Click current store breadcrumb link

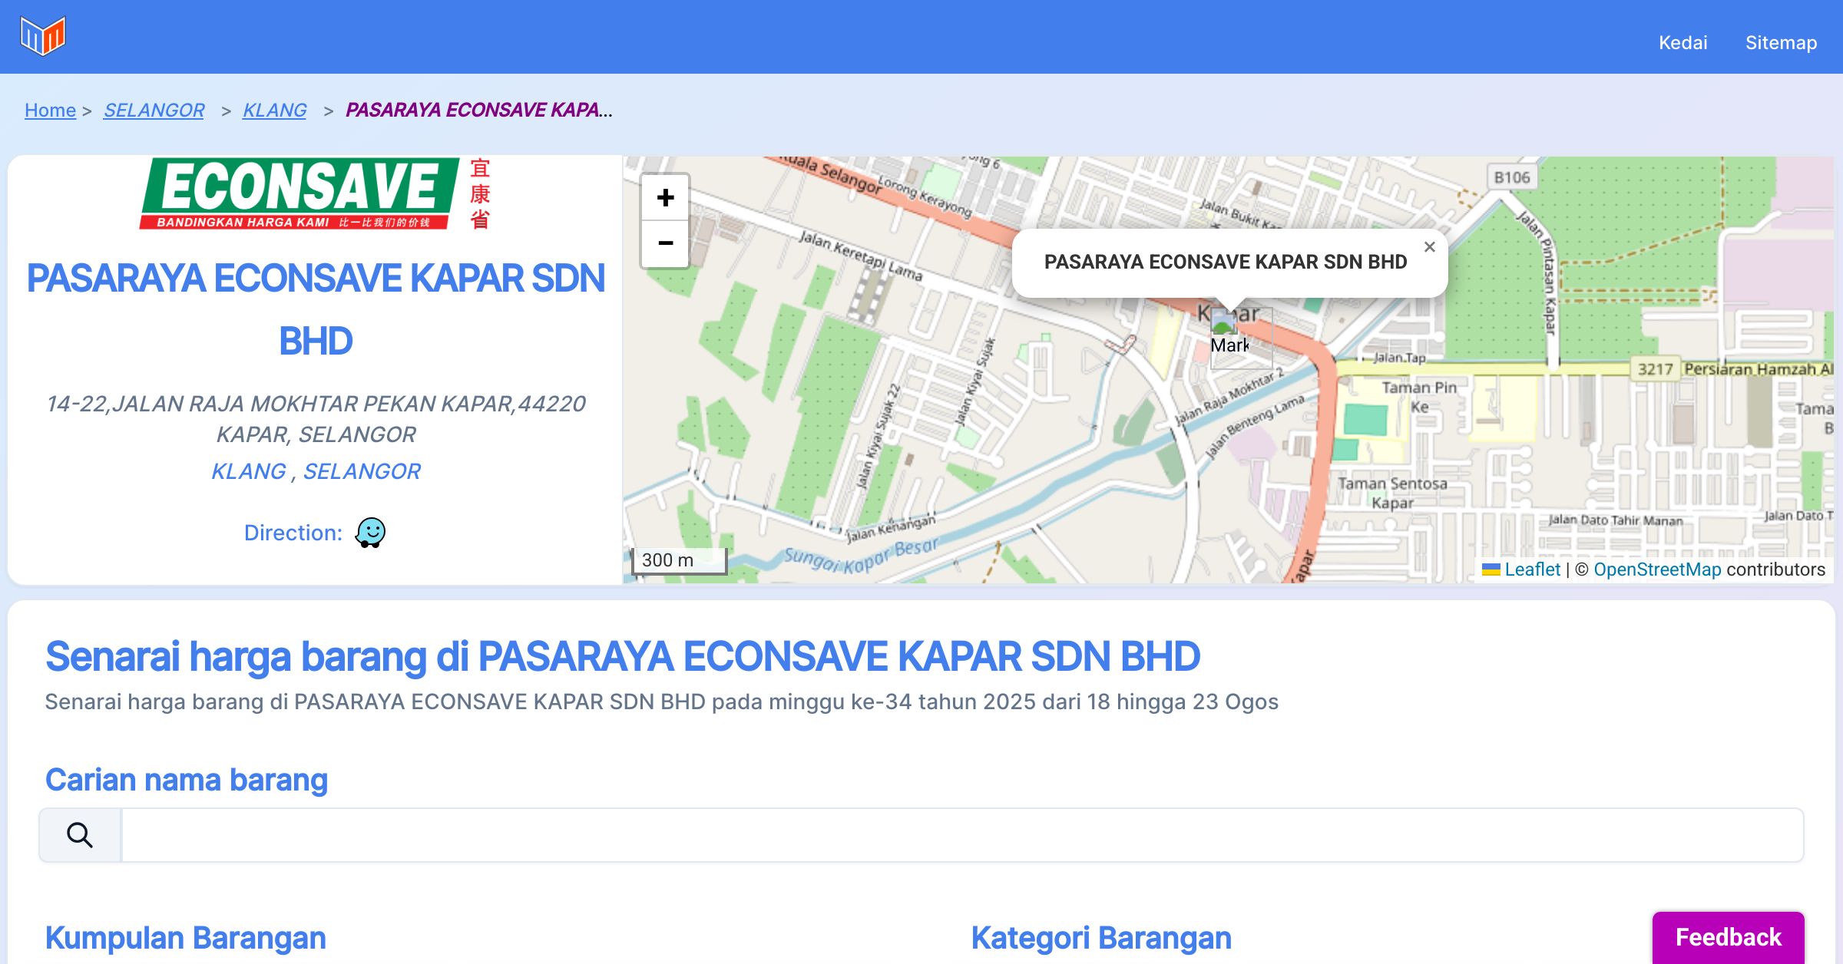pos(478,110)
